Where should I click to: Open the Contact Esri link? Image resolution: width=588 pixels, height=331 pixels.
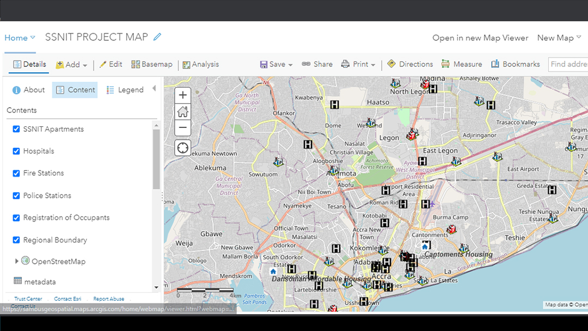[68, 299]
